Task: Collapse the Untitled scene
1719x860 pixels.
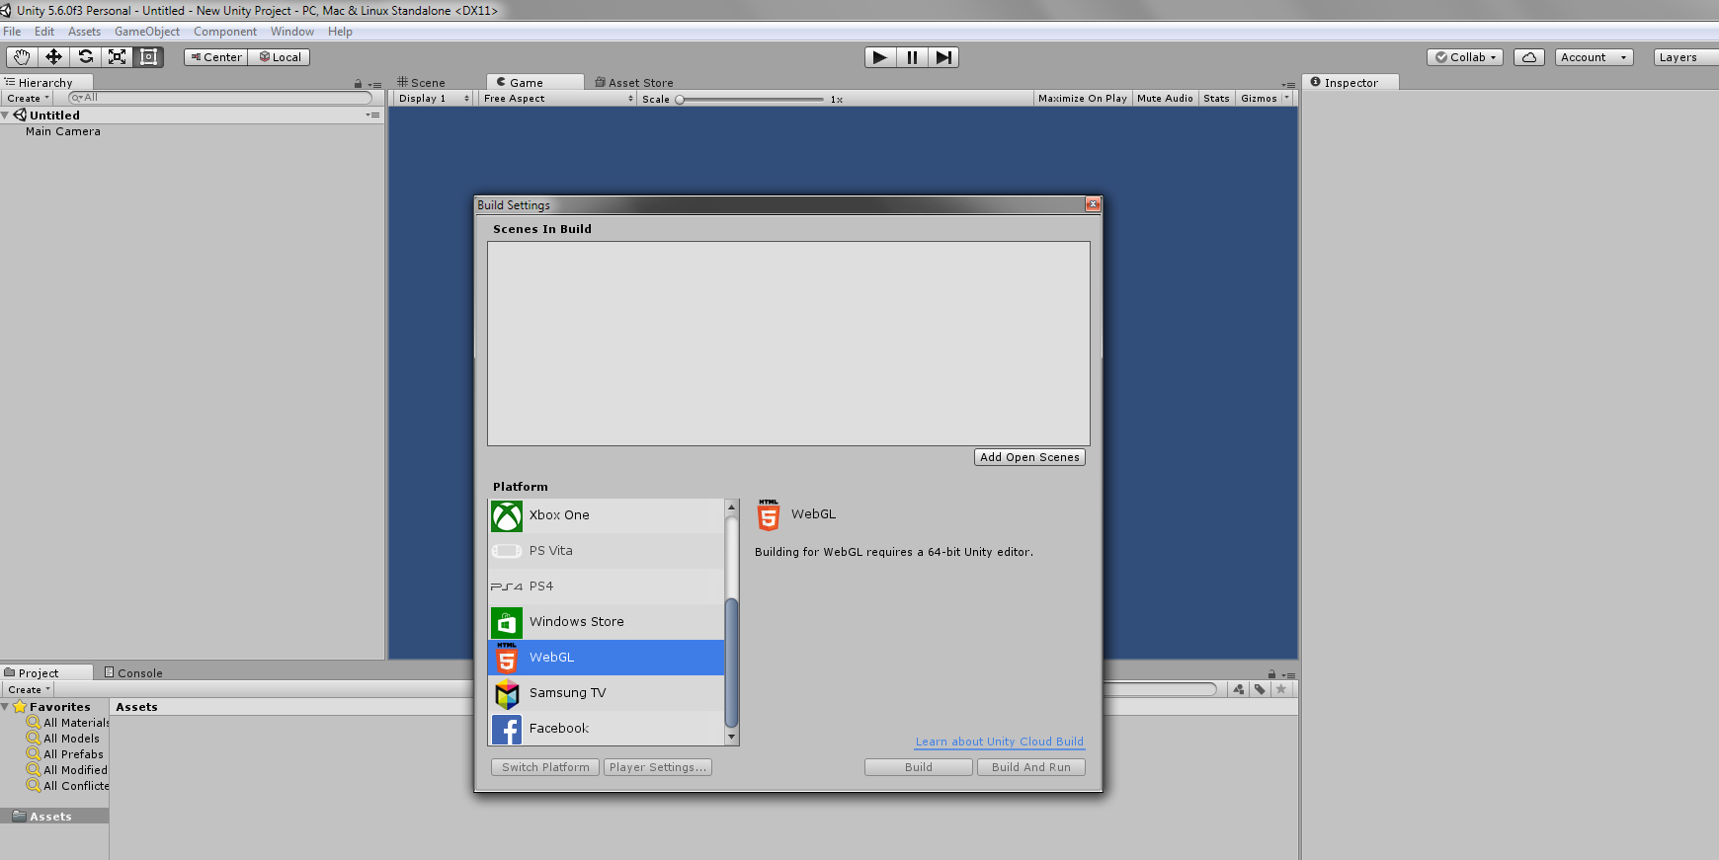Action: [6, 116]
